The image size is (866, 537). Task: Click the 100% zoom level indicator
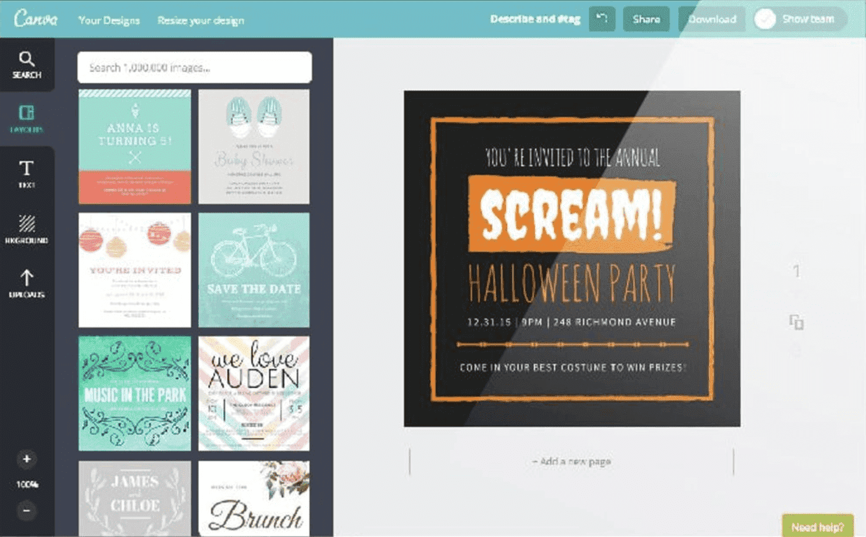(x=26, y=485)
